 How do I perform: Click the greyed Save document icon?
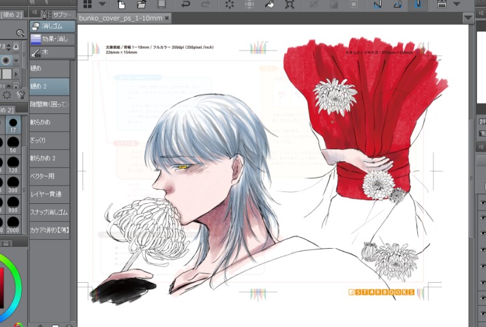tap(162, 4)
